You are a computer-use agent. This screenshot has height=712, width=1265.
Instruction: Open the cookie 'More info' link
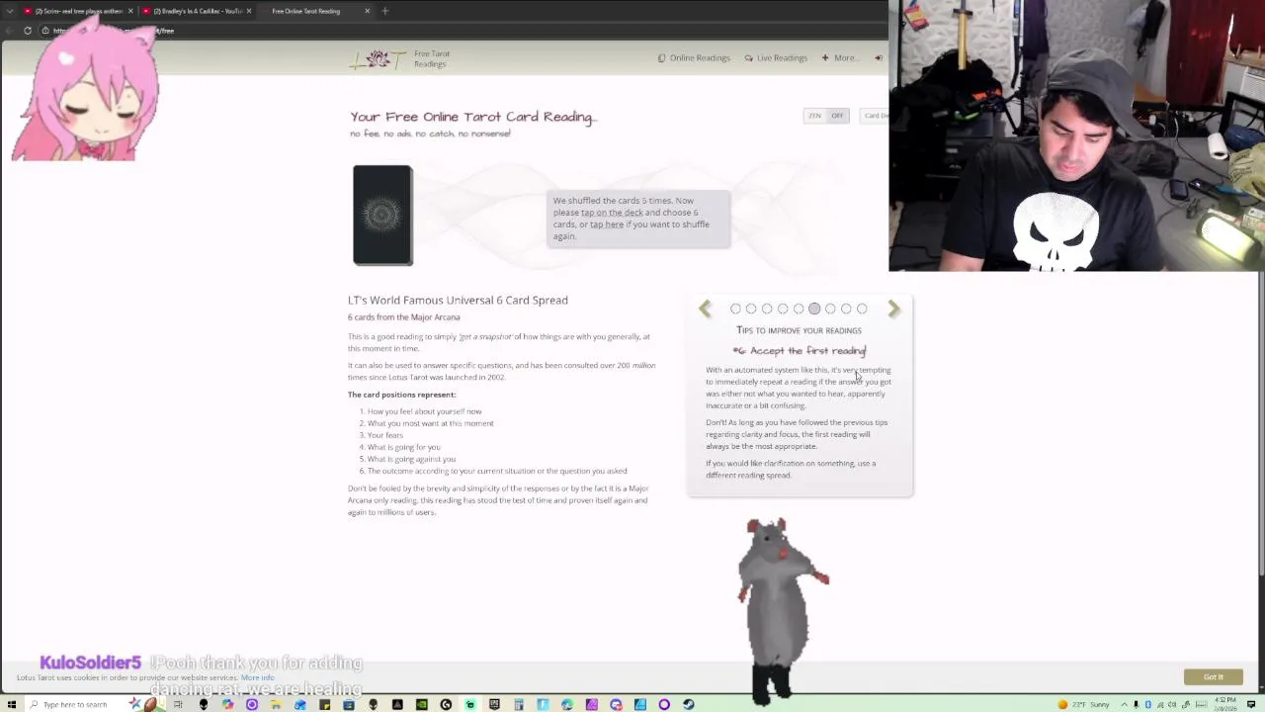point(257,677)
